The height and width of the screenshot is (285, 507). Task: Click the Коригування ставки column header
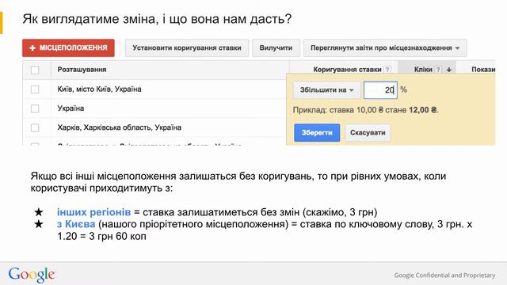pos(347,70)
